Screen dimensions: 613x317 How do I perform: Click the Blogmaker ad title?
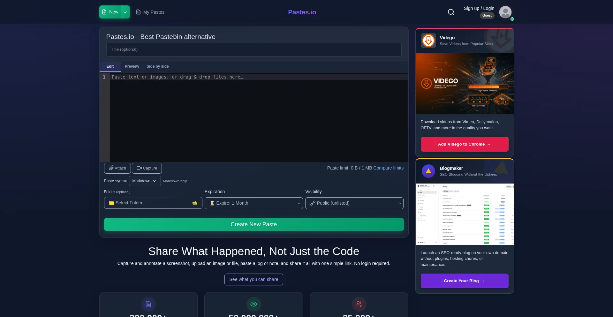tap(451, 168)
